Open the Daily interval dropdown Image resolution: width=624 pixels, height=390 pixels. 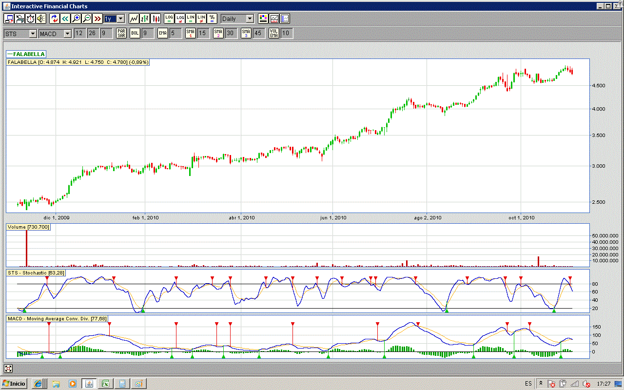250,19
